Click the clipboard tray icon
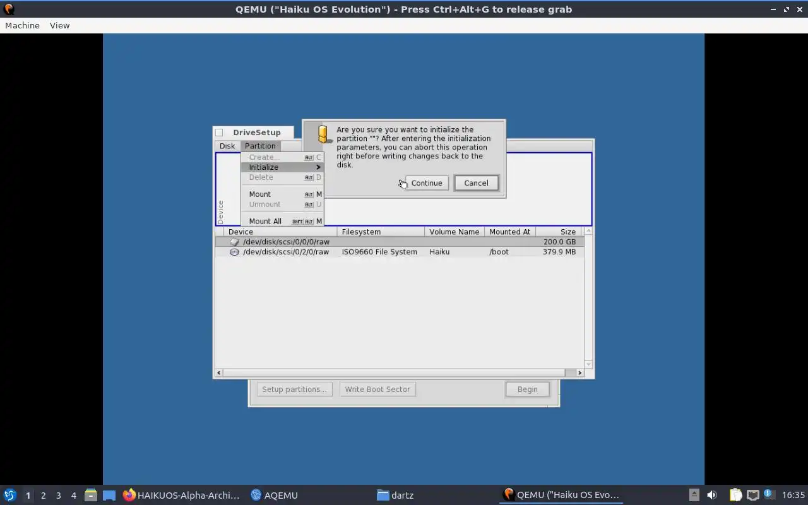This screenshot has width=808, height=505. 736,495
